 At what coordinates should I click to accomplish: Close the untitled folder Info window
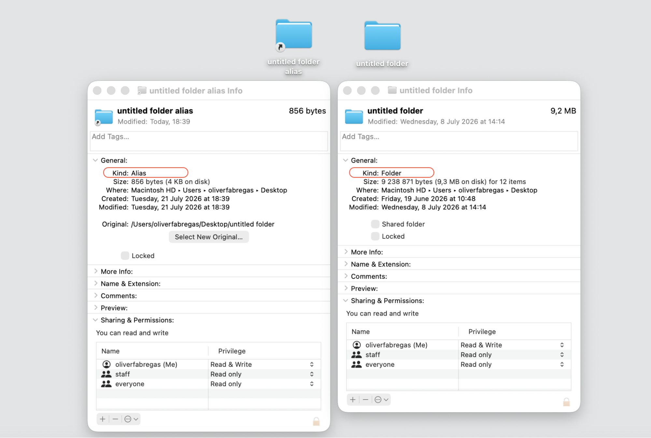(347, 90)
